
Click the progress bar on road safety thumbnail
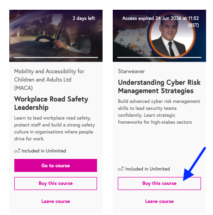pyautogui.click(x=56, y=57)
